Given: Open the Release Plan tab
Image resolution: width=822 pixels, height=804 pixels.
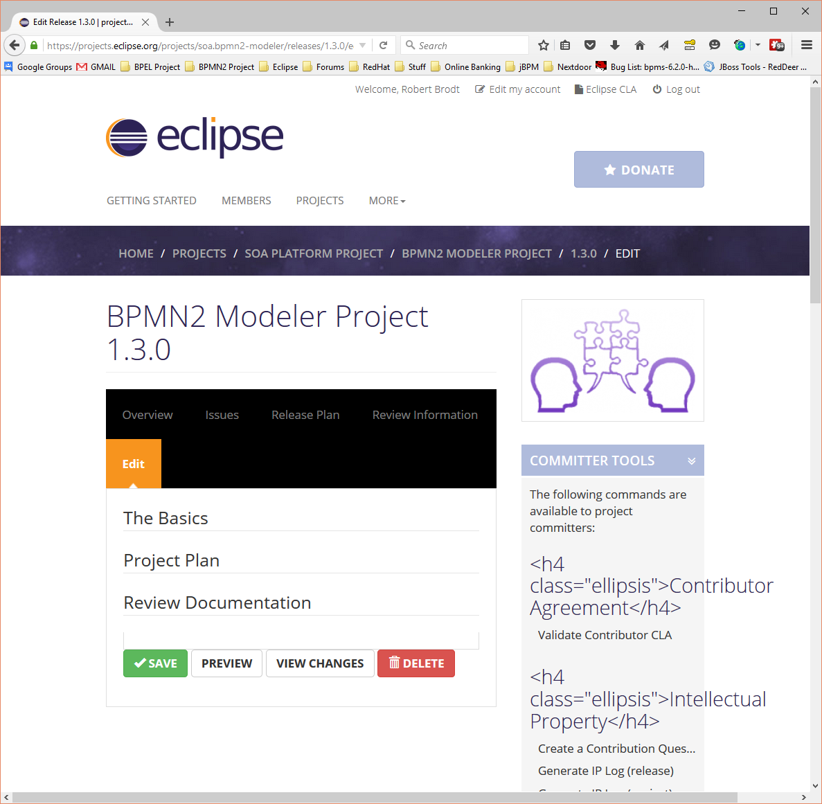Looking at the screenshot, I should (x=305, y=415).
